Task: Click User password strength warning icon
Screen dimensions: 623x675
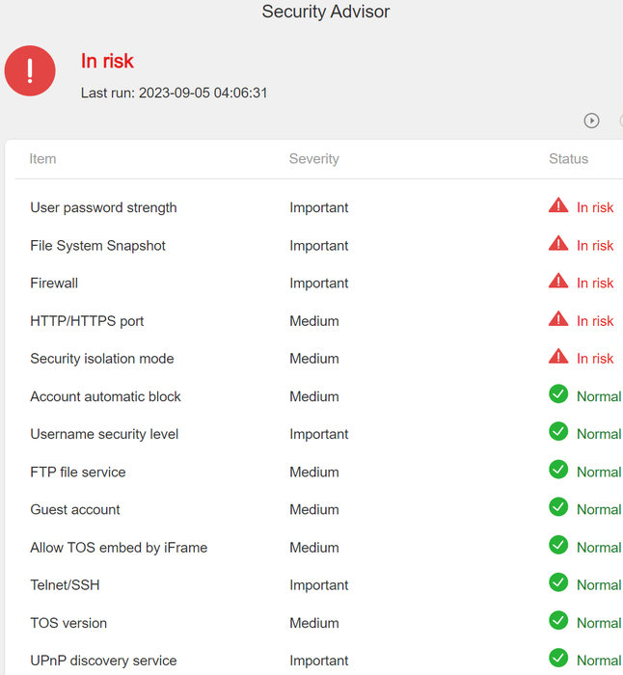Action: tap(558, 205)
